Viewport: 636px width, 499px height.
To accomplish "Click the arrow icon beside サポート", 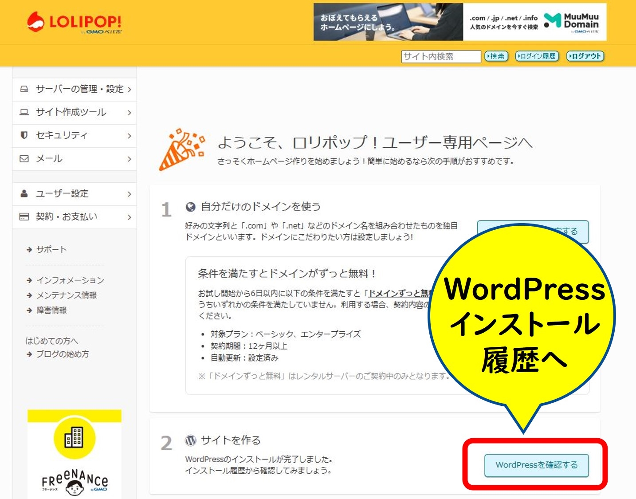I will (29, 250).
